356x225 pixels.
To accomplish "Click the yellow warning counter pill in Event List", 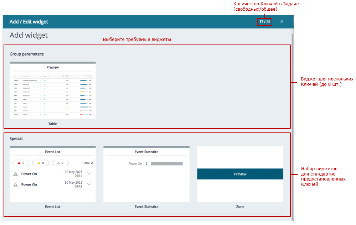I will coord(41,163).
